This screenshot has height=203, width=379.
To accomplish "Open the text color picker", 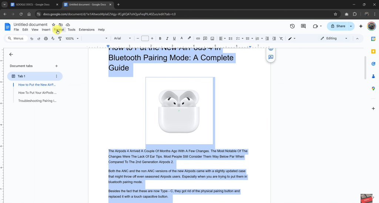I will point(181,38).
